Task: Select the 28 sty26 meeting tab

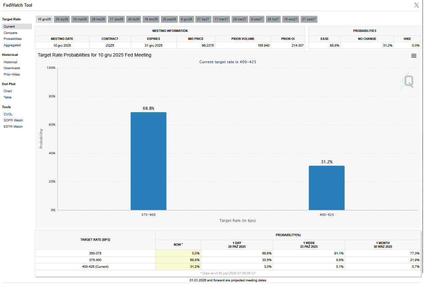Action: click(x=62, y=19)
